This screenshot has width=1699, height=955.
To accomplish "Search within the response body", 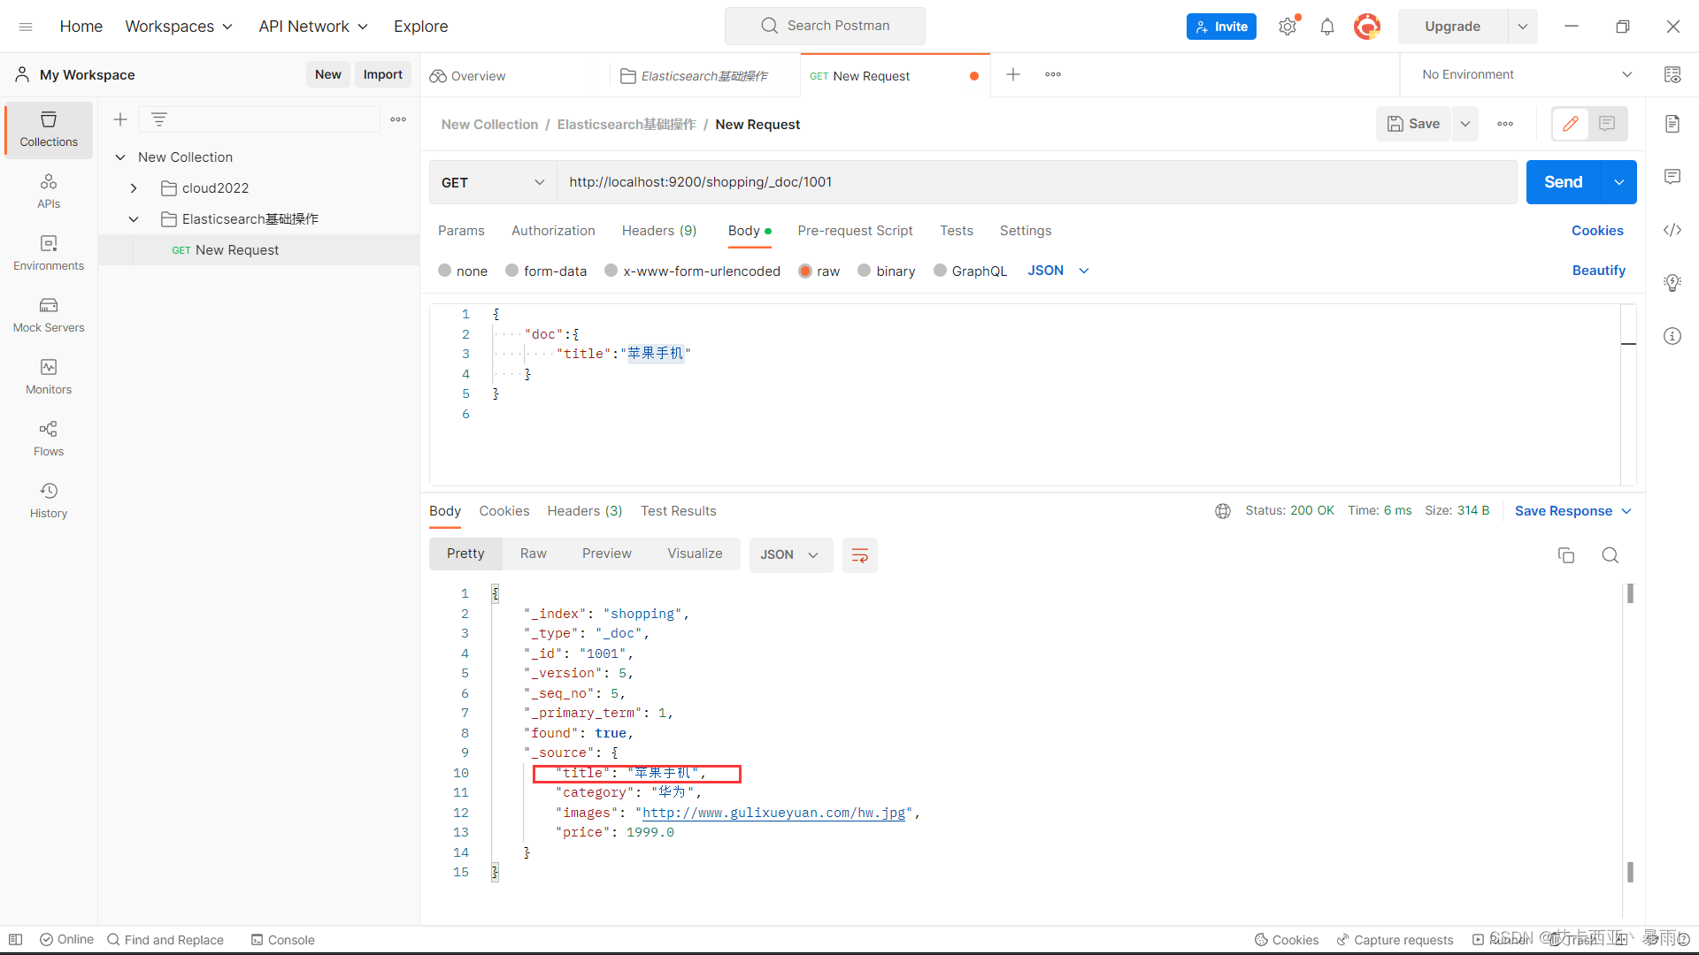I will pyautogui.click(x=1611, y=555).
